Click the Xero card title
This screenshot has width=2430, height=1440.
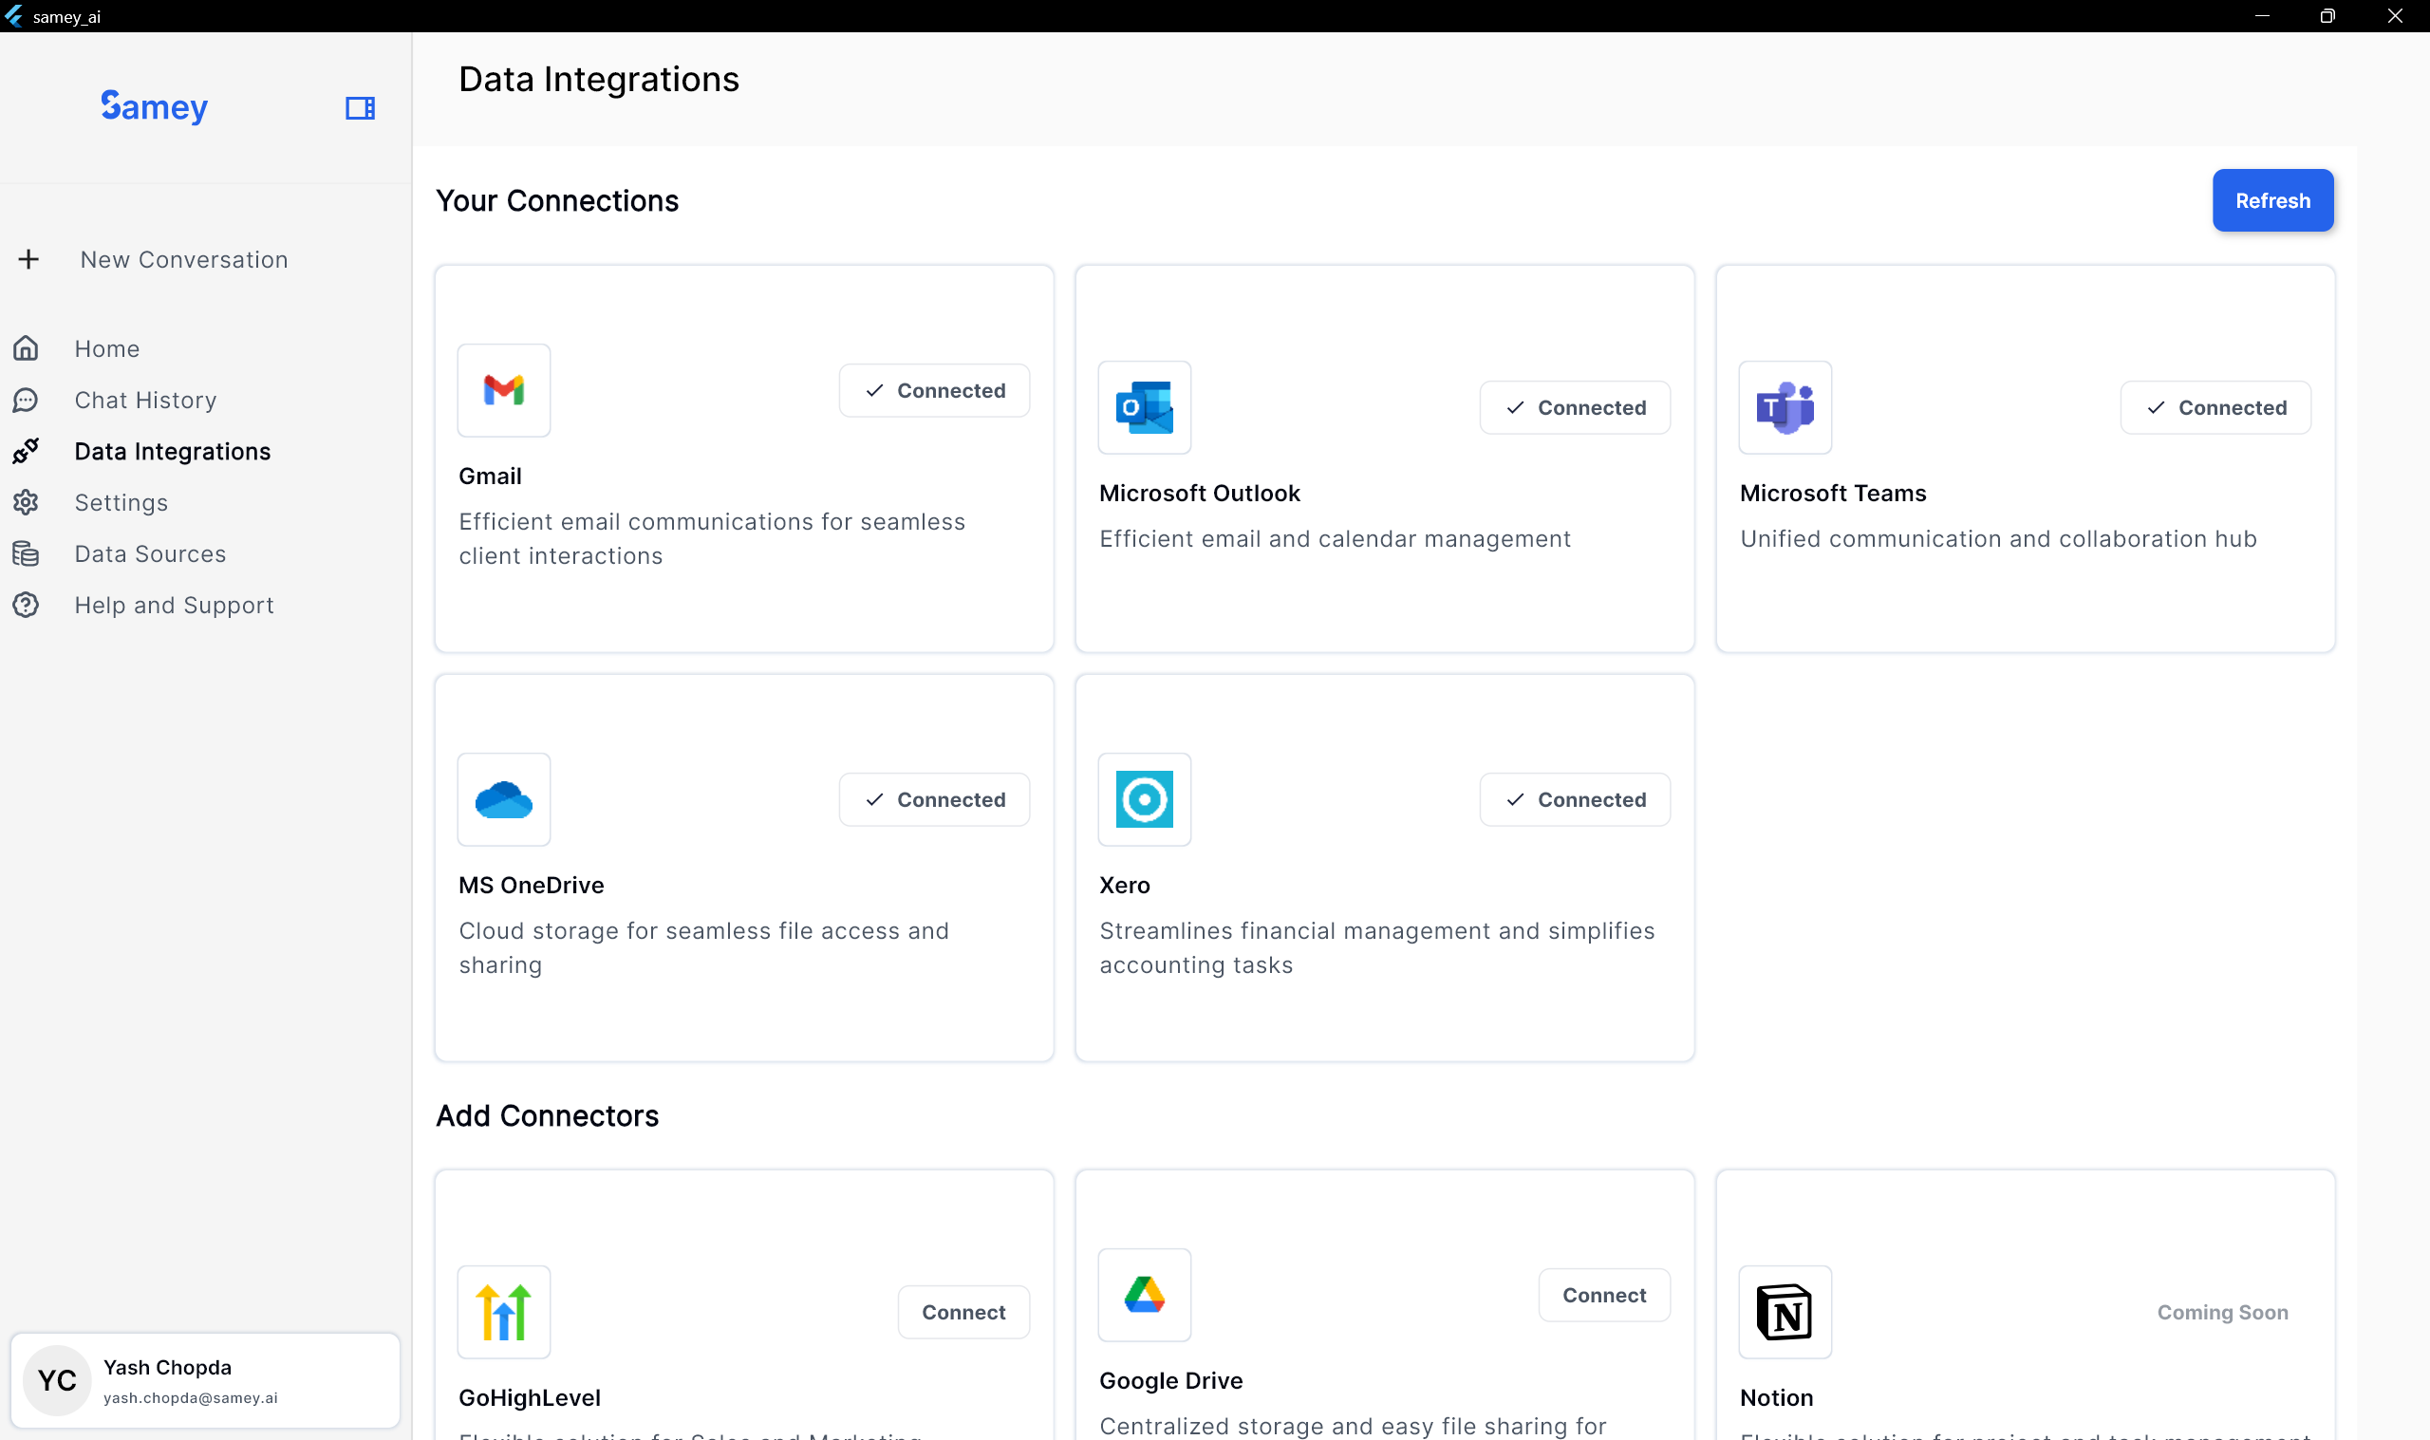coord(1124,885)
